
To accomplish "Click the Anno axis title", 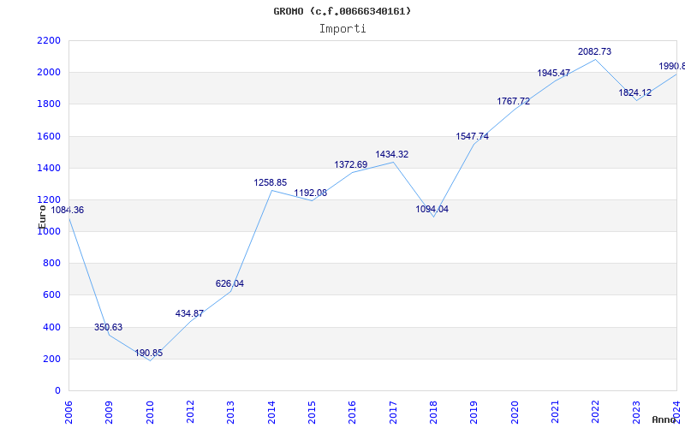I will (x=663, y=419).
